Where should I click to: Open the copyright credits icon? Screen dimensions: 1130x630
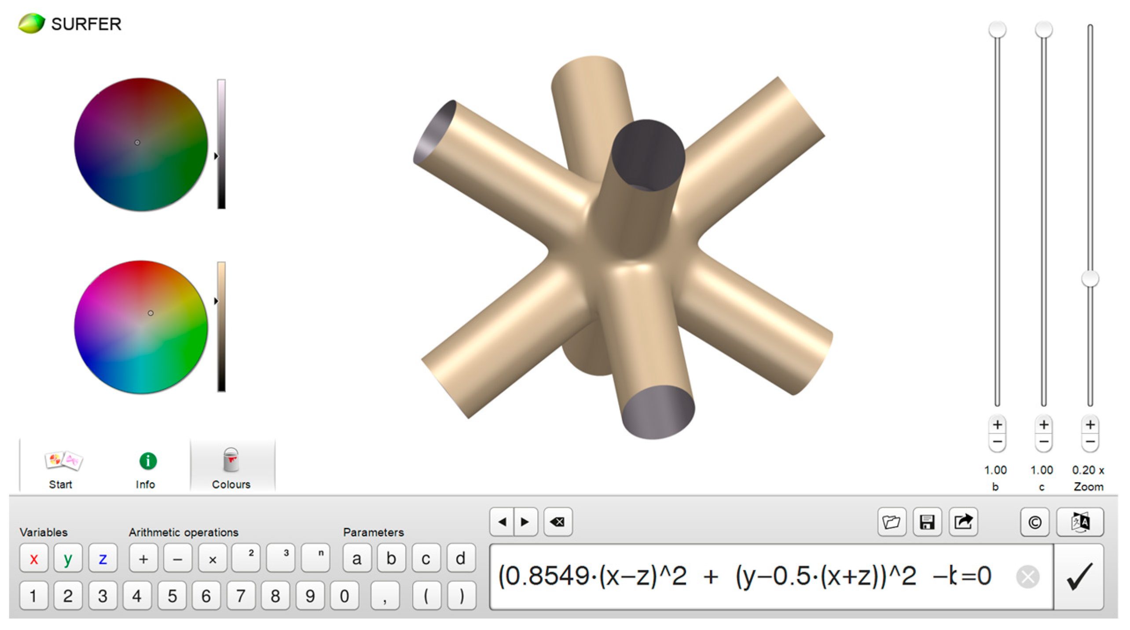[1034, 522]
